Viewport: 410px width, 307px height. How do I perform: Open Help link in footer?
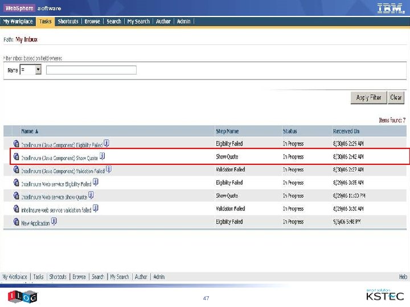403,277
